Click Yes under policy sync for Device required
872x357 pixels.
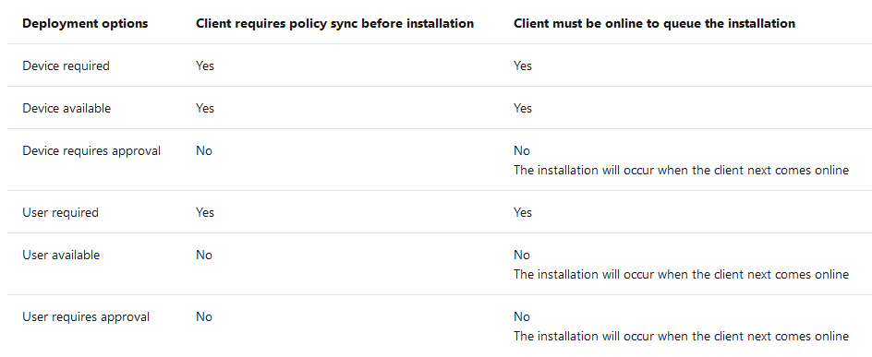pos(205,66)
